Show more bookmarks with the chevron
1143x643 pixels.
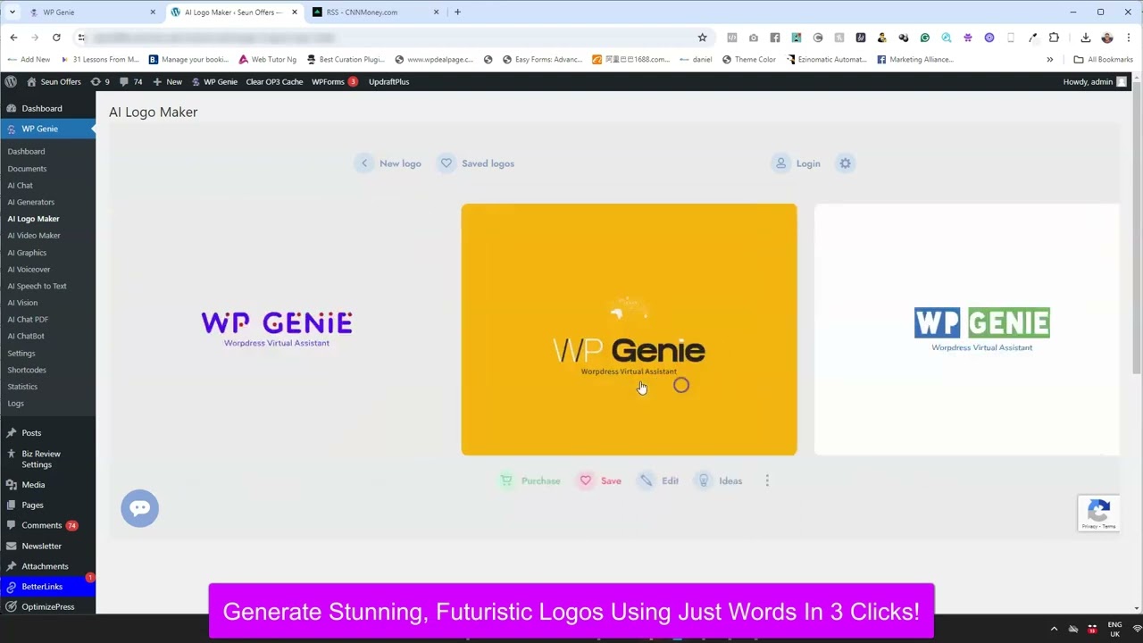point(1049,60)
